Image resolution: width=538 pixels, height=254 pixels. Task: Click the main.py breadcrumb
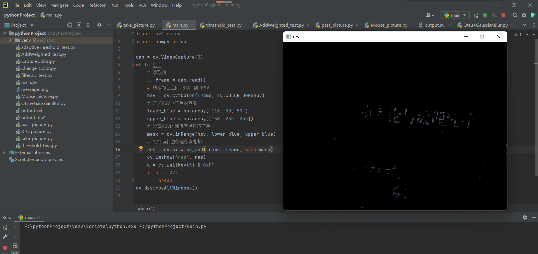tap(51, 15)
